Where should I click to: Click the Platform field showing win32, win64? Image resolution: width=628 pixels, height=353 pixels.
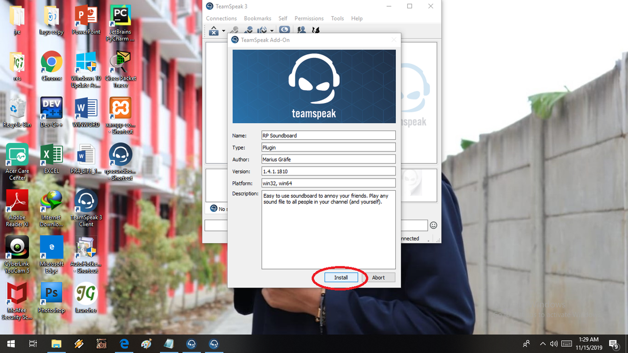coord(328,183)
